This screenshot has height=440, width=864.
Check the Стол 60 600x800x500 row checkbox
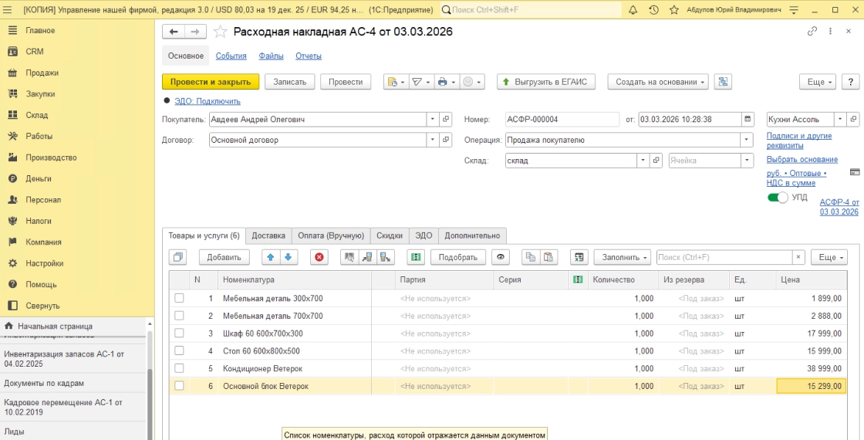tap(179, 350)
